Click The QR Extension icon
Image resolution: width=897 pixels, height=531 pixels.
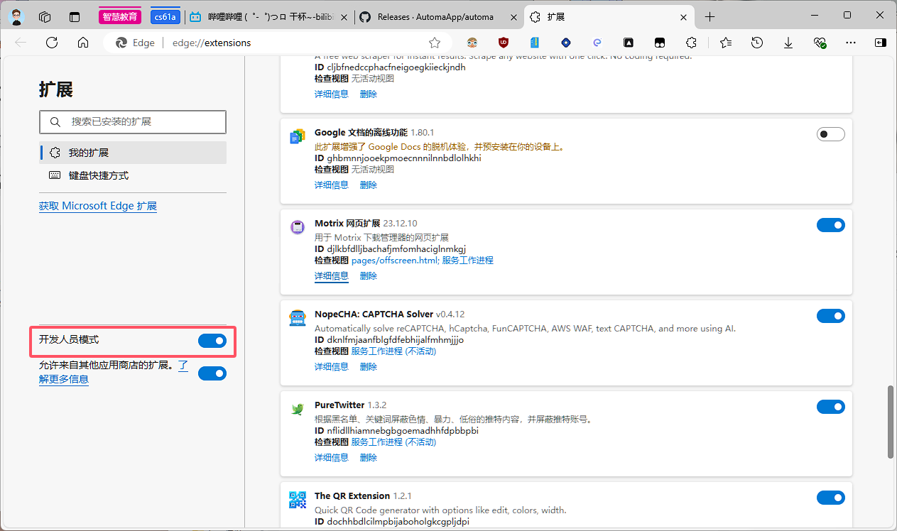point(298,500)
